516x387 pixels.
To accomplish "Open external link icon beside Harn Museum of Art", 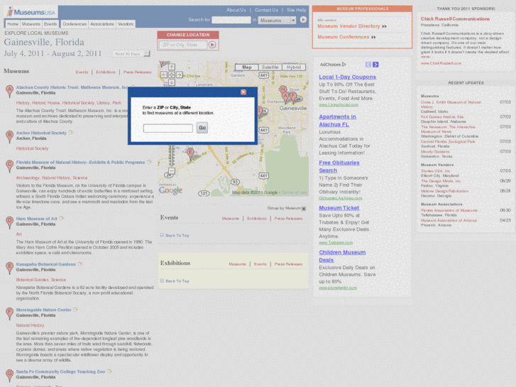I will [x=62, y=219].
